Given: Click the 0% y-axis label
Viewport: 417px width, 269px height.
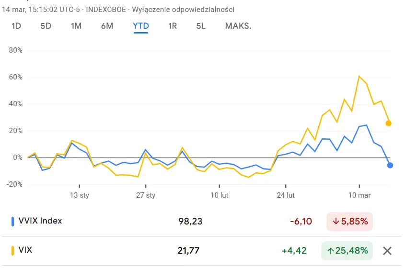Looking at the screenshot, I should click(18, 157).
